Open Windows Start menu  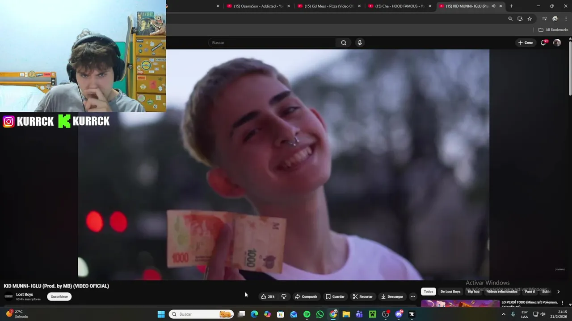(161, 314)
